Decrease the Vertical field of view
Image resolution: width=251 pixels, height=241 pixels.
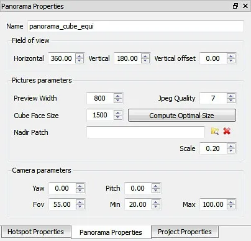tap(145, 61)
